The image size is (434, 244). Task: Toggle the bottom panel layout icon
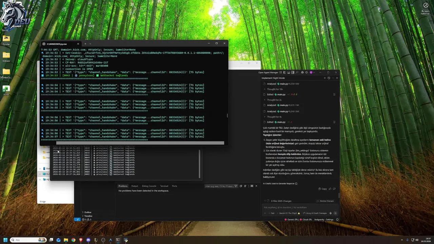289,72
